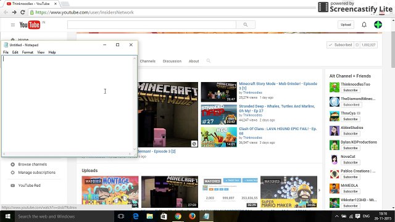395x222 pixels.
Task: Expand hidden system tray icons
Action: pyautogui.click(x=336, y=216)
